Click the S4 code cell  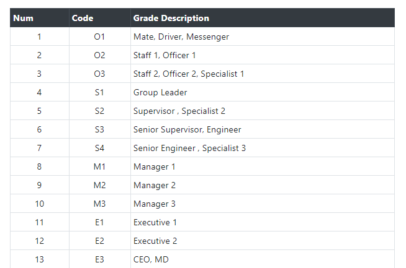[99, 148]
